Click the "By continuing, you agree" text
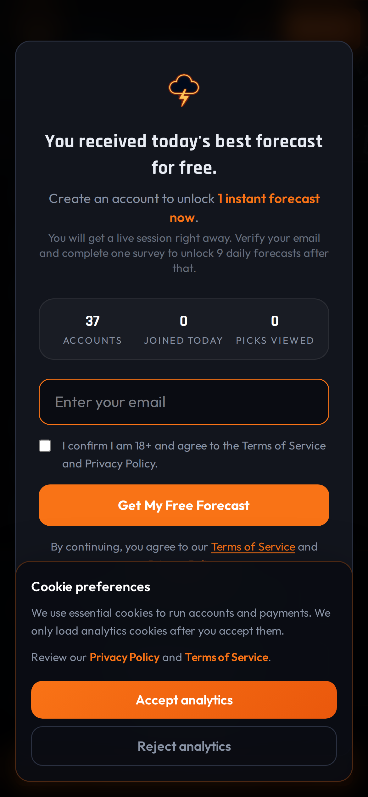368x797 pixels. tap(129, 547)
